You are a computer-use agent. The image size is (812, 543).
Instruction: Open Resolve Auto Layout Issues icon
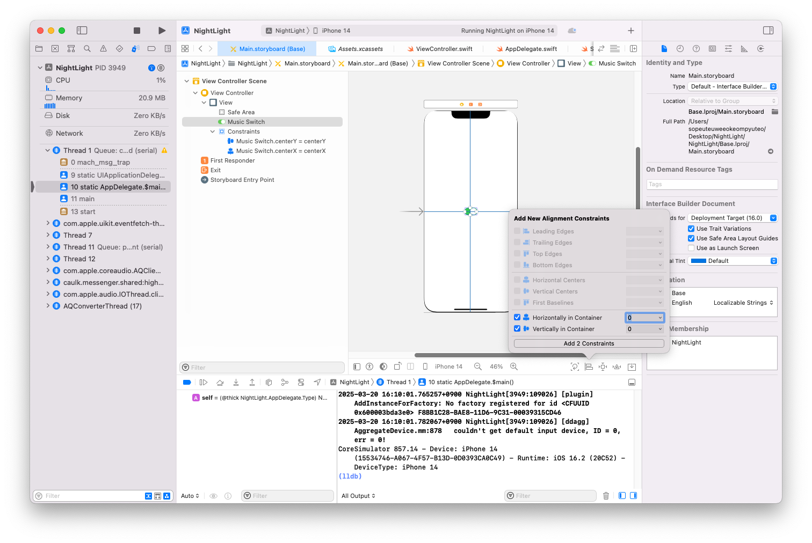pyautogui.click(x=617, y=366)
